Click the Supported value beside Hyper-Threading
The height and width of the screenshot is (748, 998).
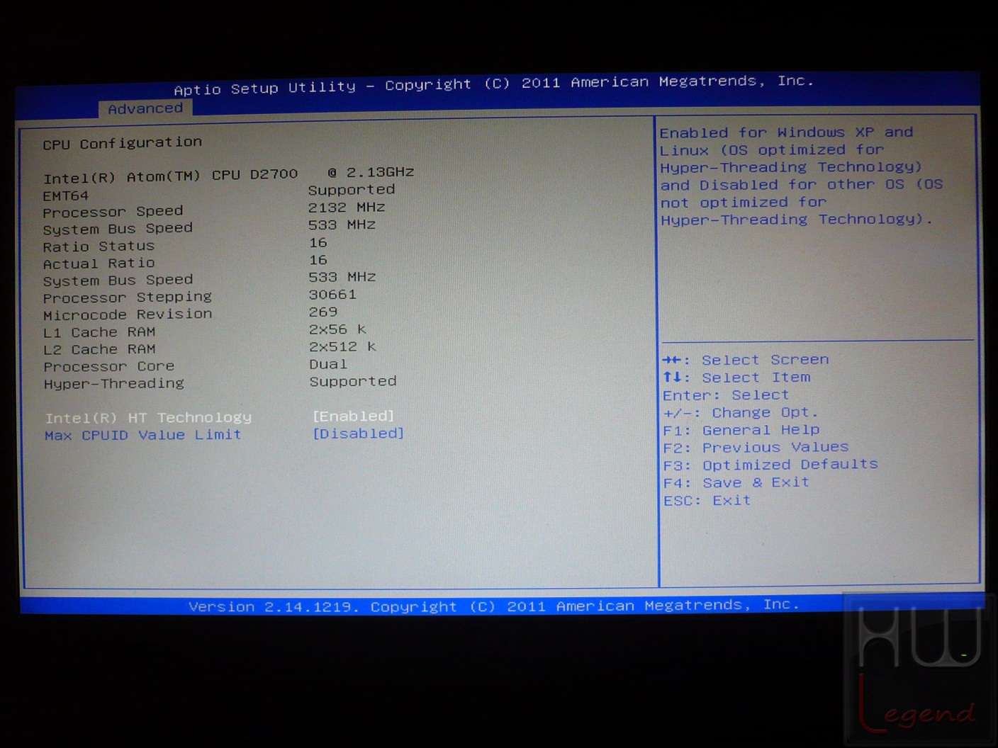click(353, 381)
